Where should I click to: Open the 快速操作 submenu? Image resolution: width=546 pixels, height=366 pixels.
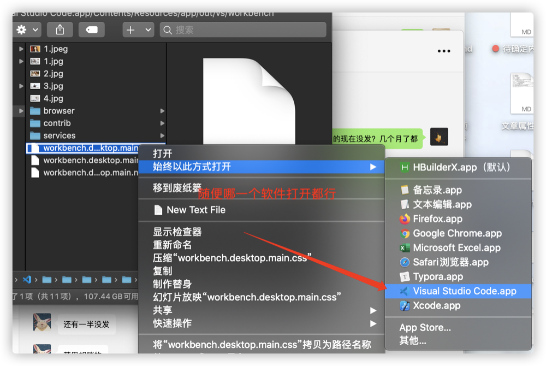[261, 323]
